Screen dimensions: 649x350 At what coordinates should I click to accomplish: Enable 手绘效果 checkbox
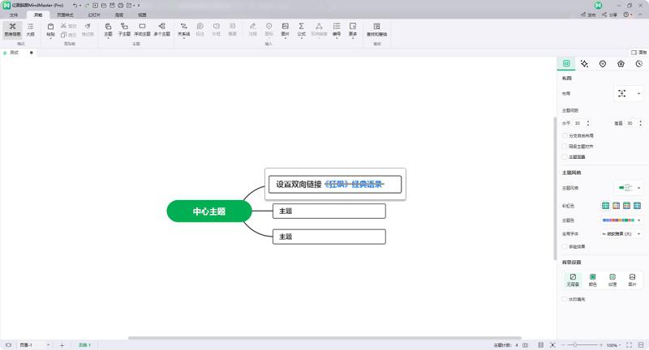tap(565, 245)
